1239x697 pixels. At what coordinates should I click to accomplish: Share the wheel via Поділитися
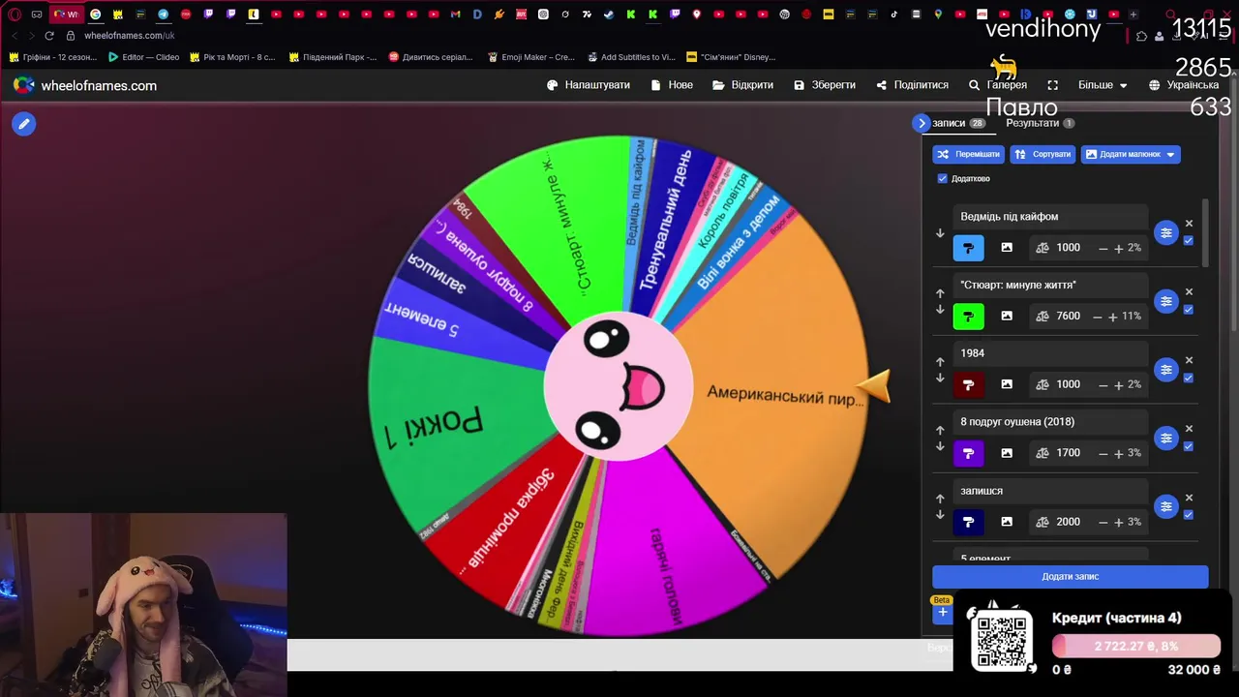(x=912, y=85)
